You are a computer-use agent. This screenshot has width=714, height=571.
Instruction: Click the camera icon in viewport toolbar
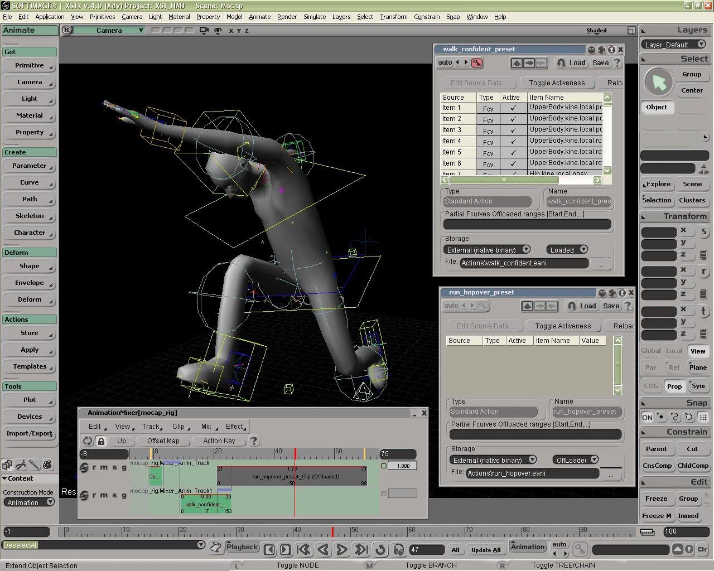(x=205, y=31)
